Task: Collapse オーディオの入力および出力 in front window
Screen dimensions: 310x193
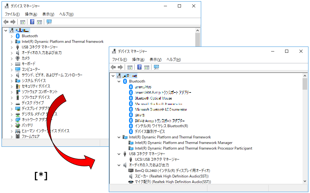Action: (119, 165)
